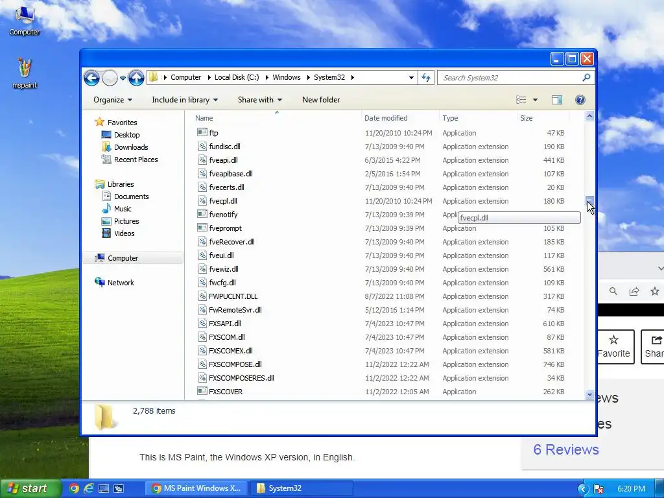Image resolution: width=664 pixels, height=498 pixels.
Task: Open the address bar history dropdown
Action: click(410, 78)
